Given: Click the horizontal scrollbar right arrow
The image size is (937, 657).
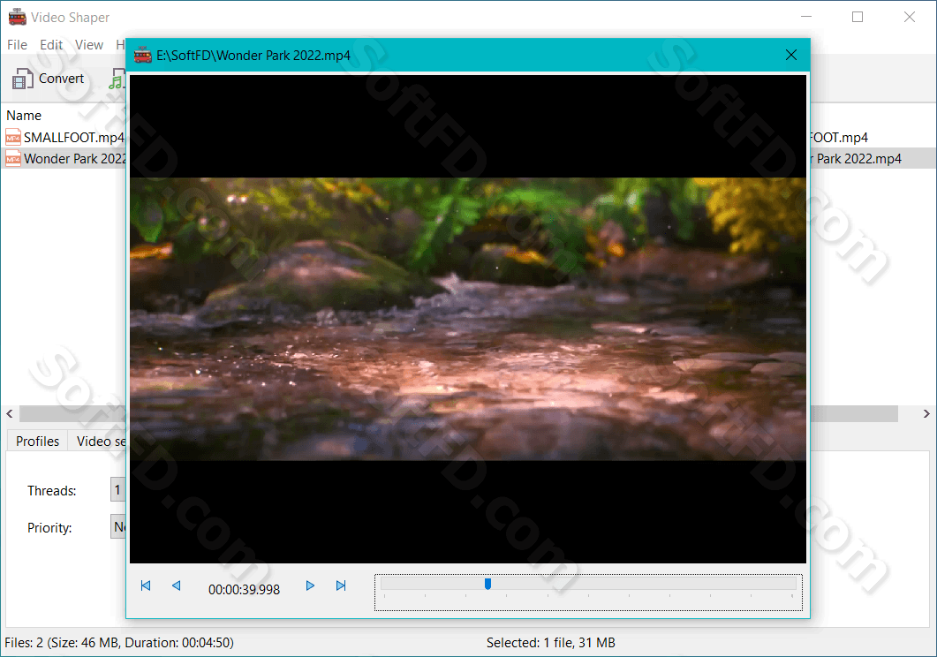Looking at the screenshot, I should [x=926, y=413].
